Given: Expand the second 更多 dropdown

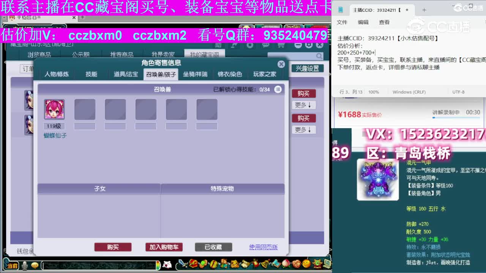Looking at the screenshot, I should [x=304, y=130].
